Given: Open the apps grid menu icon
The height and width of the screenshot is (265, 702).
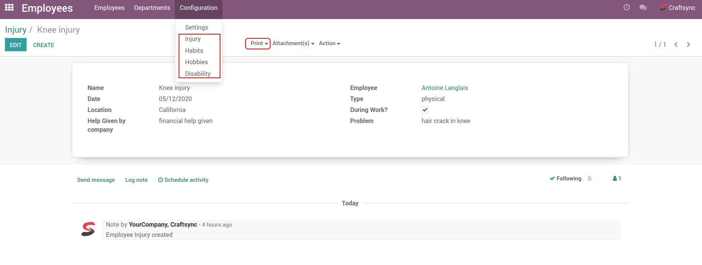Looking at the screenshot, I should (9, 8).
